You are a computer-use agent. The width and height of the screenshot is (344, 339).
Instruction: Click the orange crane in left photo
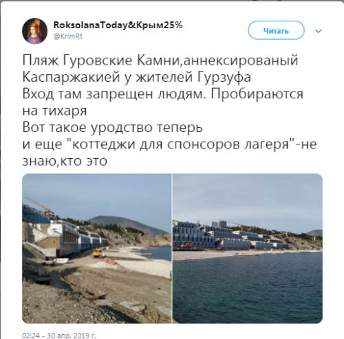click(x=40, y=205)
